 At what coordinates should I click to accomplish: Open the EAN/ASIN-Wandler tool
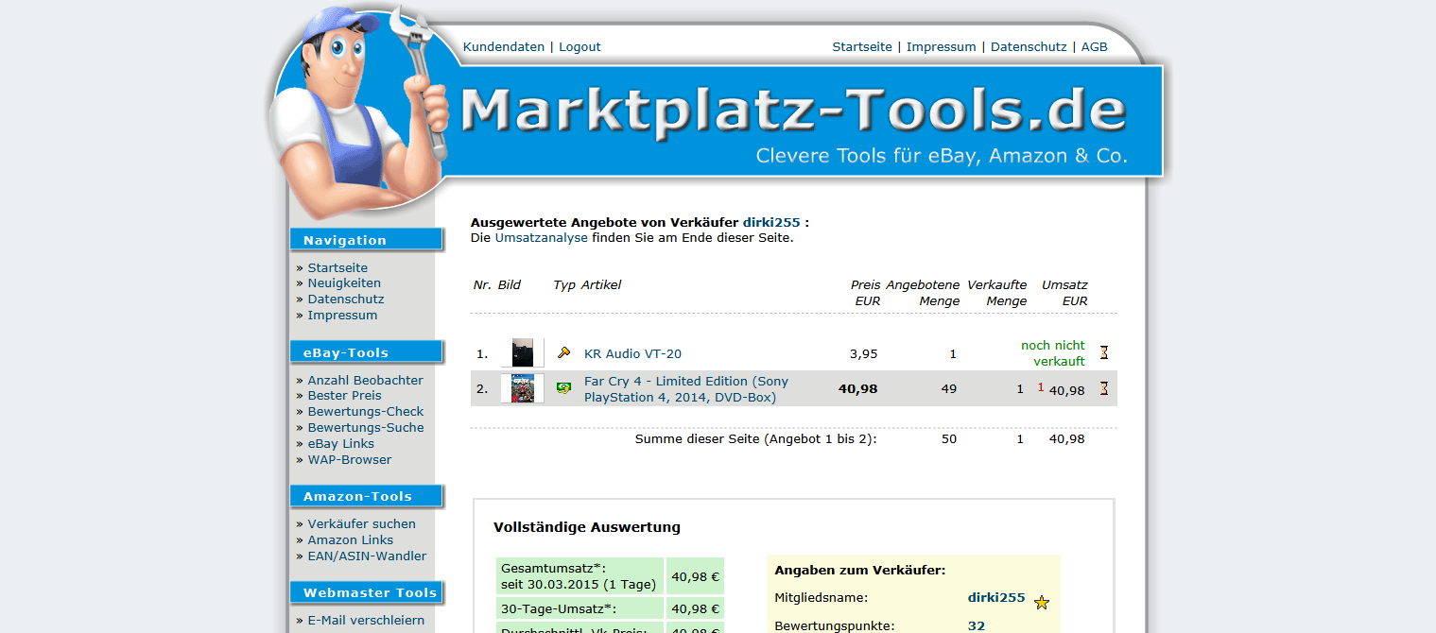click(367, 556)
